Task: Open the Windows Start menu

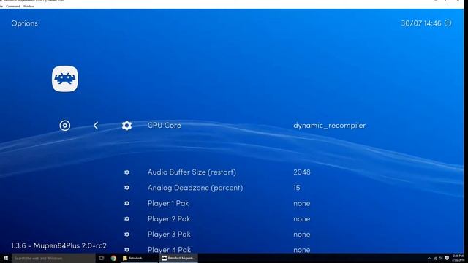Action: 6,258
